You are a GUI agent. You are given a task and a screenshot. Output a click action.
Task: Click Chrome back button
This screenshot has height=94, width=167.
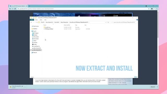pyautogui.click(x=10, y=9)
